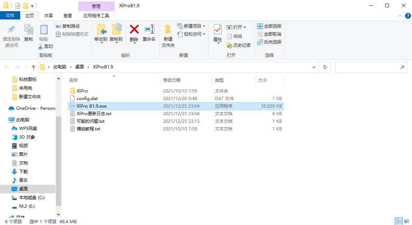Select the config.dat file
Image resolution: width=412 pixels, height=225 pixels.
(175, 98)
